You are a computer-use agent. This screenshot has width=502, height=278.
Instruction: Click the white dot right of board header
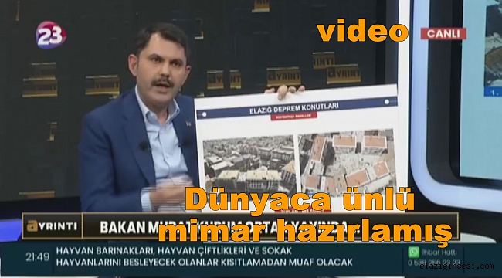387,102
